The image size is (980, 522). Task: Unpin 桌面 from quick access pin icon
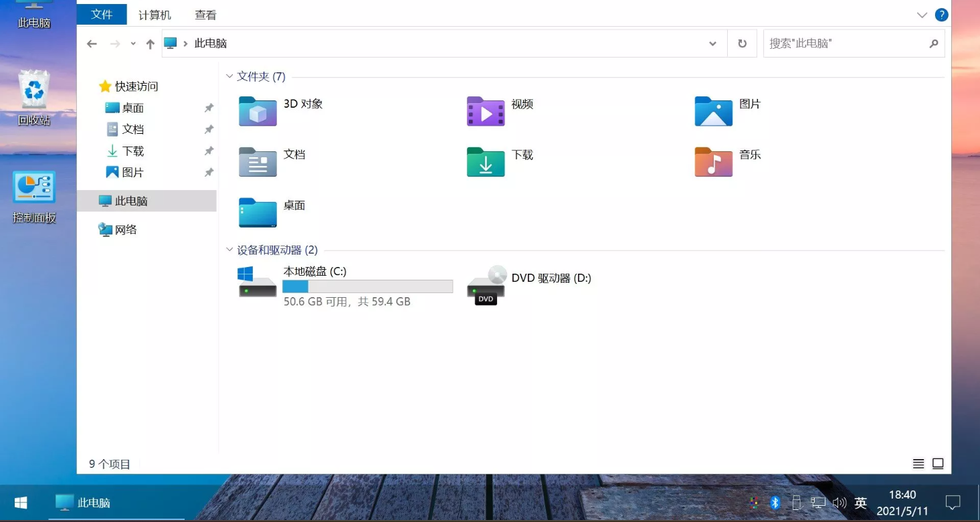pos(209,108)
